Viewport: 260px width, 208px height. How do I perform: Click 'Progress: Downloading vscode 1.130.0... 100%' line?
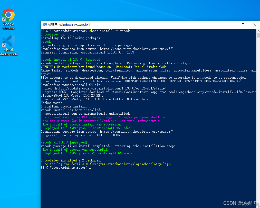click(x=80, y=135)
